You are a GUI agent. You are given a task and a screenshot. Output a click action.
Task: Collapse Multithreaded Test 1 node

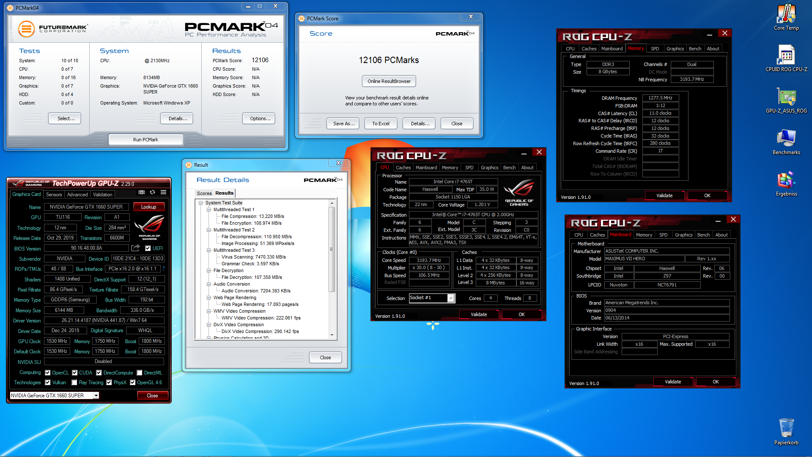coord(209,210)
